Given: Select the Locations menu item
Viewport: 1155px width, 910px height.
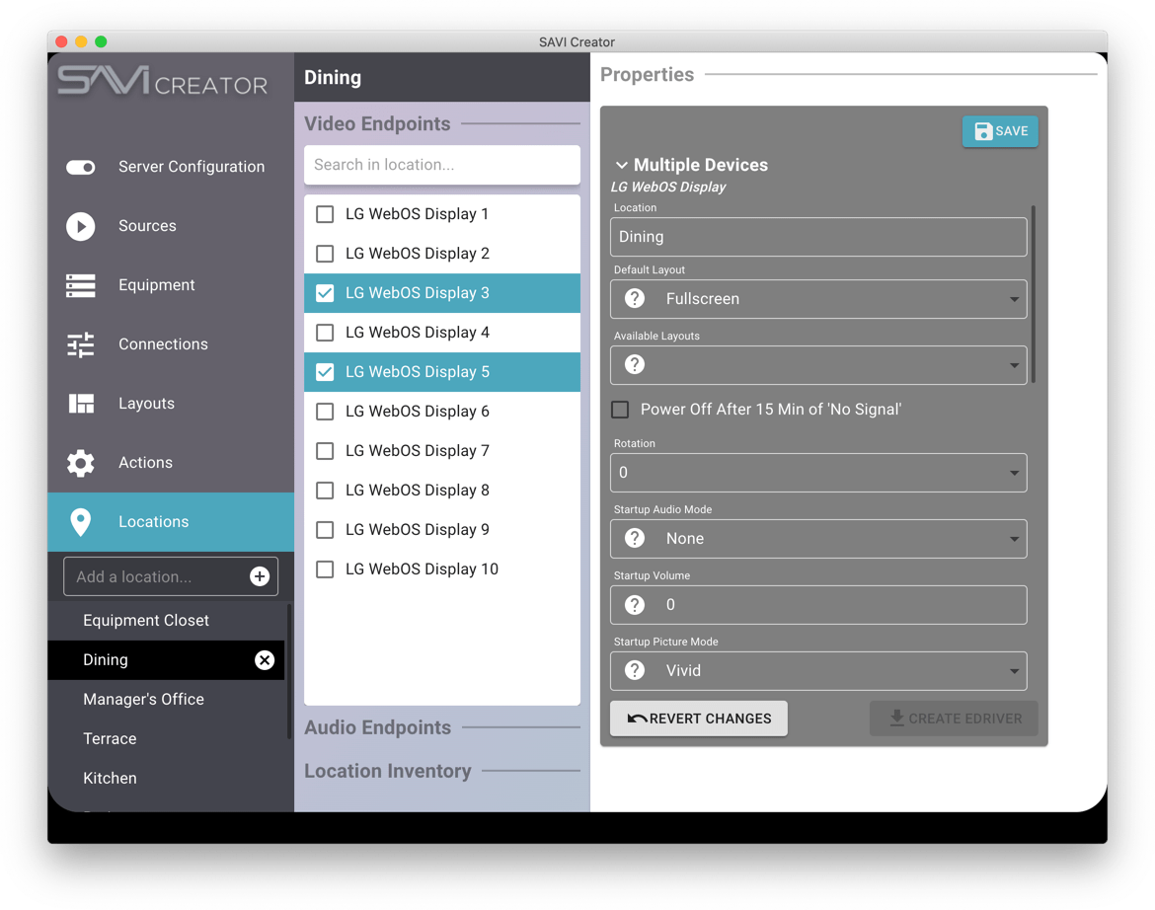Looking at the screenshot, I should pos(171,522).
